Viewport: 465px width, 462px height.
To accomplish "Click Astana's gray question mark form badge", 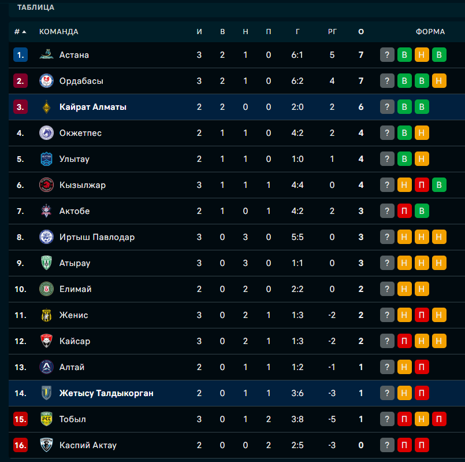I will click(x=387, y=55).
